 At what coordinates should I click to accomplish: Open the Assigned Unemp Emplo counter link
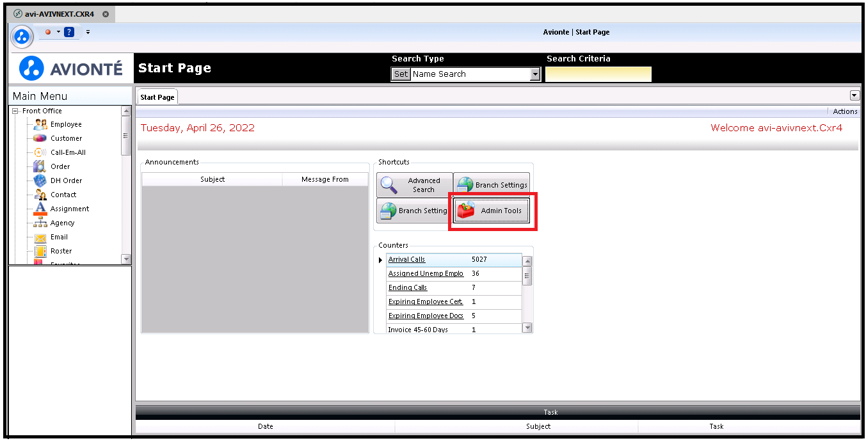[x=426, y=273]
